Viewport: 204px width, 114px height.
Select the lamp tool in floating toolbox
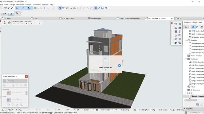[x=176, y=35]
